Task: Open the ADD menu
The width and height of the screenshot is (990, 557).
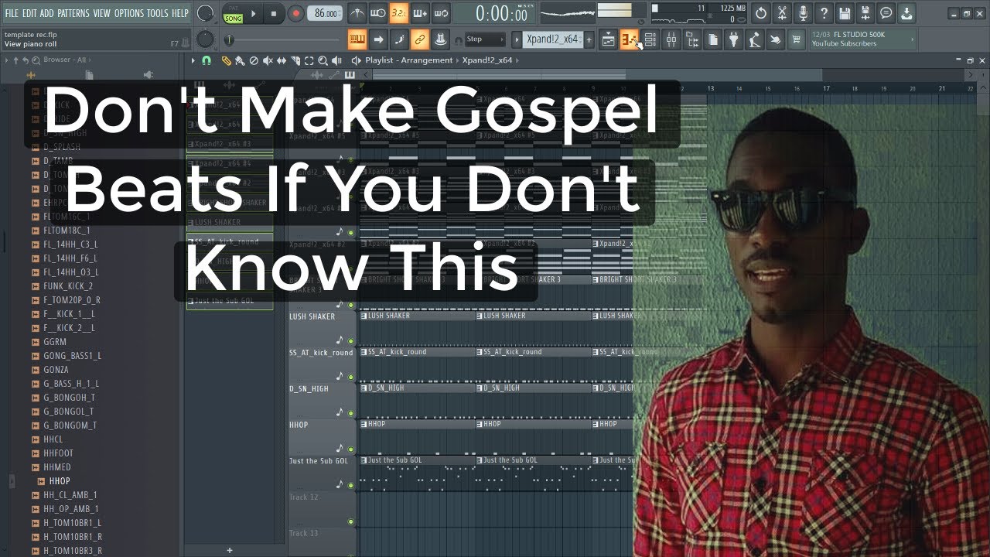Action: [x=47, y=13]
